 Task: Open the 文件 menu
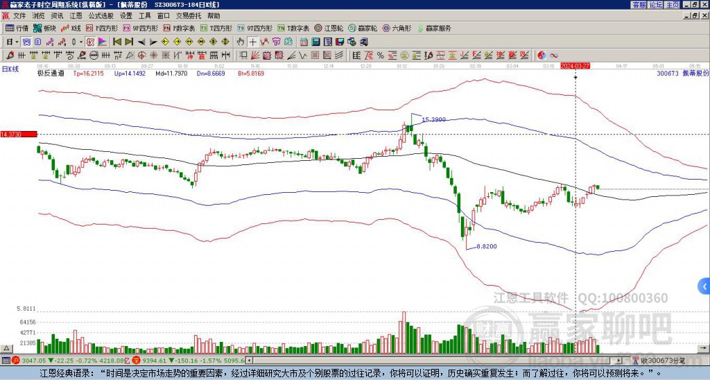pyautogui.click(x=19, y=16)
